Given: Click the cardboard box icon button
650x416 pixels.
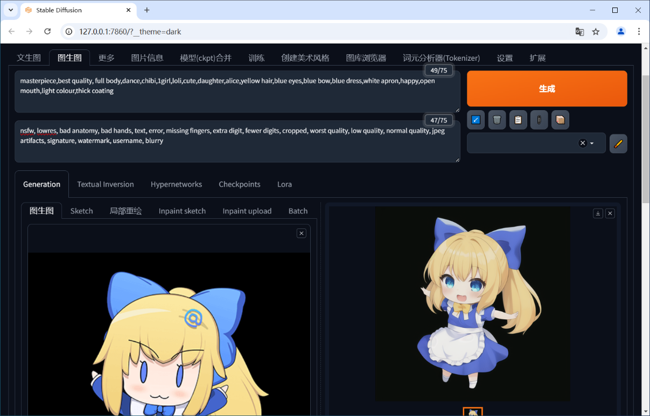Looking at the screenshot, I should click(x=560, y=120).
